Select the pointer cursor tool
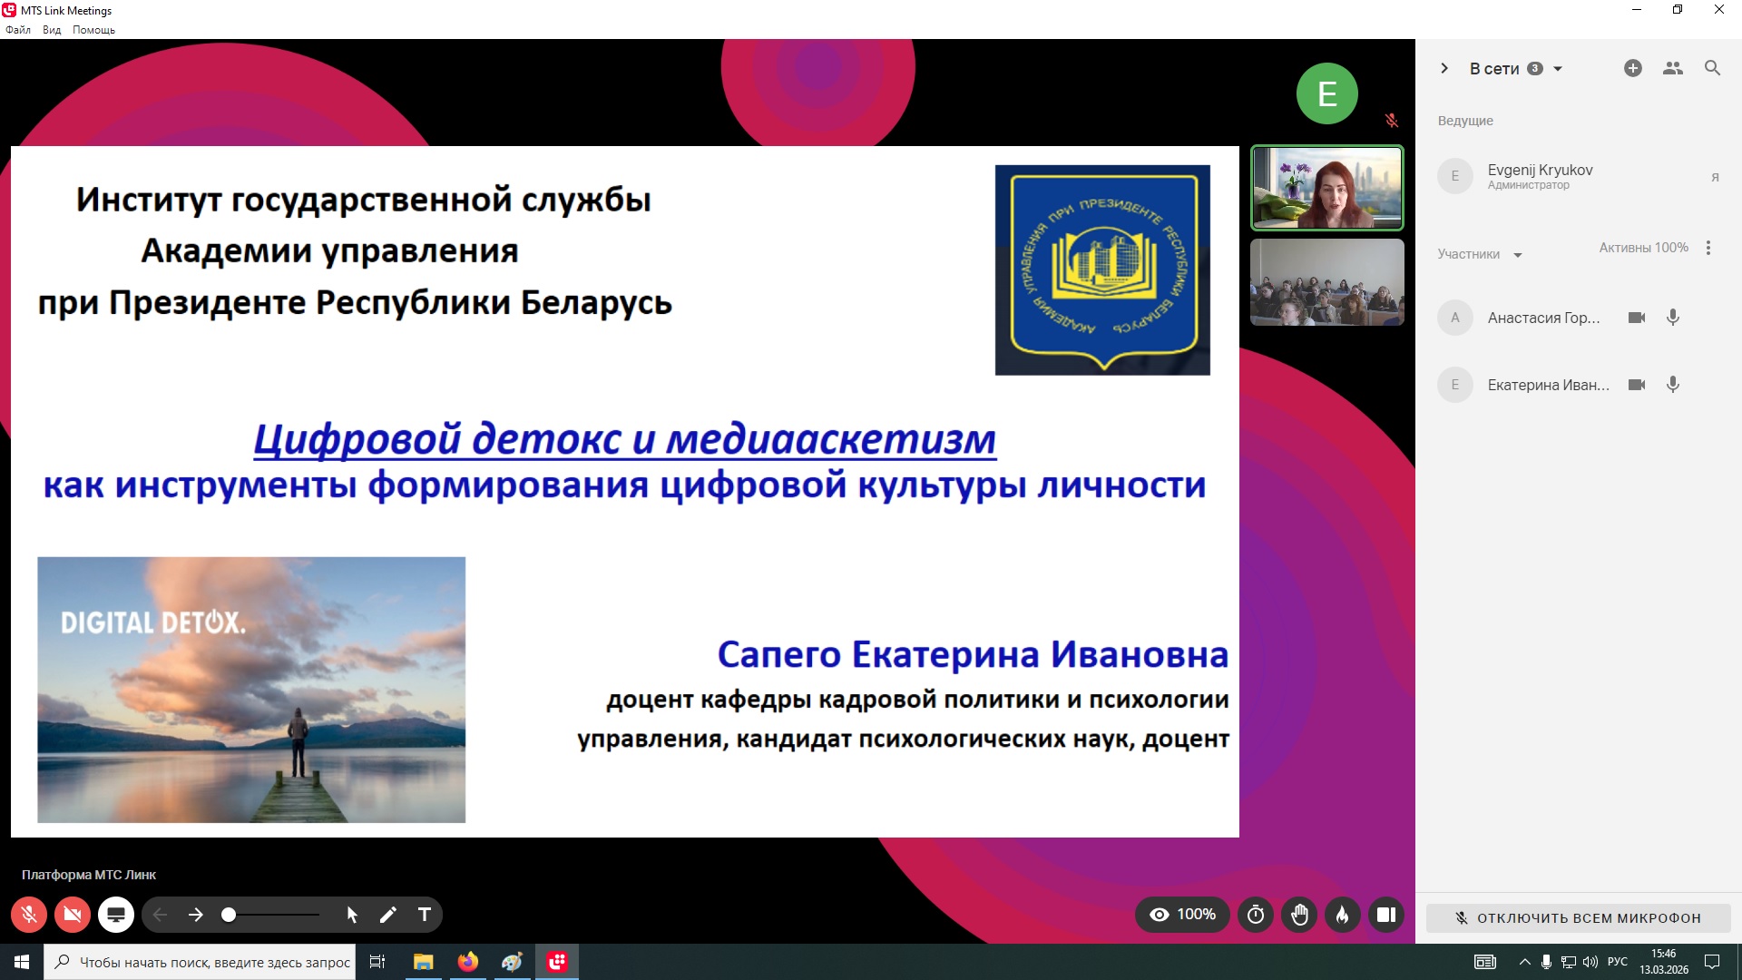The width and height of the screenshot is (1742, 980). click(352, 915)
